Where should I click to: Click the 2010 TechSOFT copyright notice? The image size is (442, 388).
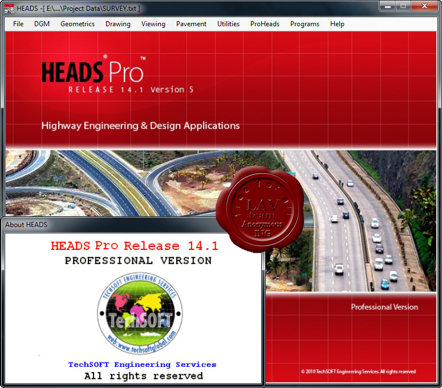(359, 371)
